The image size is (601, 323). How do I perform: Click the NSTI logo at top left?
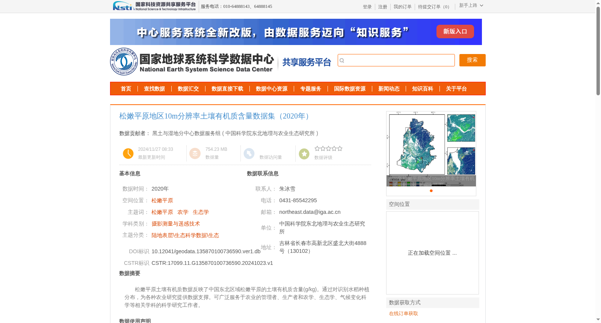154,6
